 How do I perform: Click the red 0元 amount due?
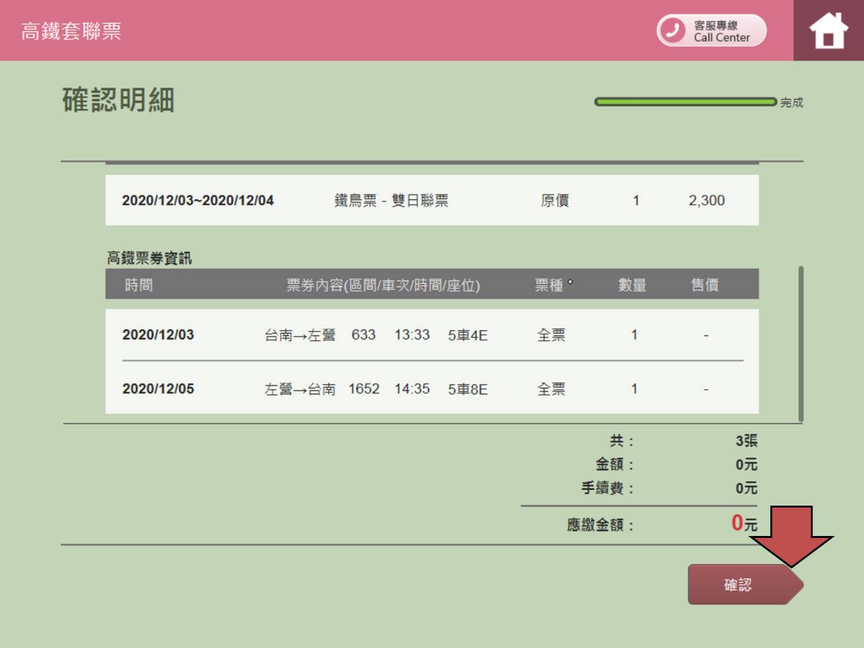744,523
